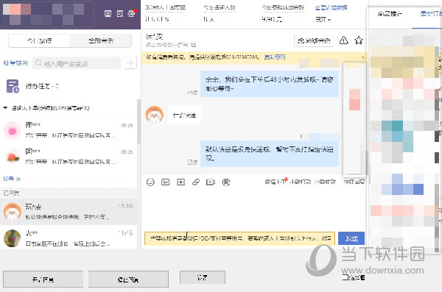The image size is (442, 292).
Task: Open the 09:36 conversation with the pink flower avatar
Action: [69, 130]
